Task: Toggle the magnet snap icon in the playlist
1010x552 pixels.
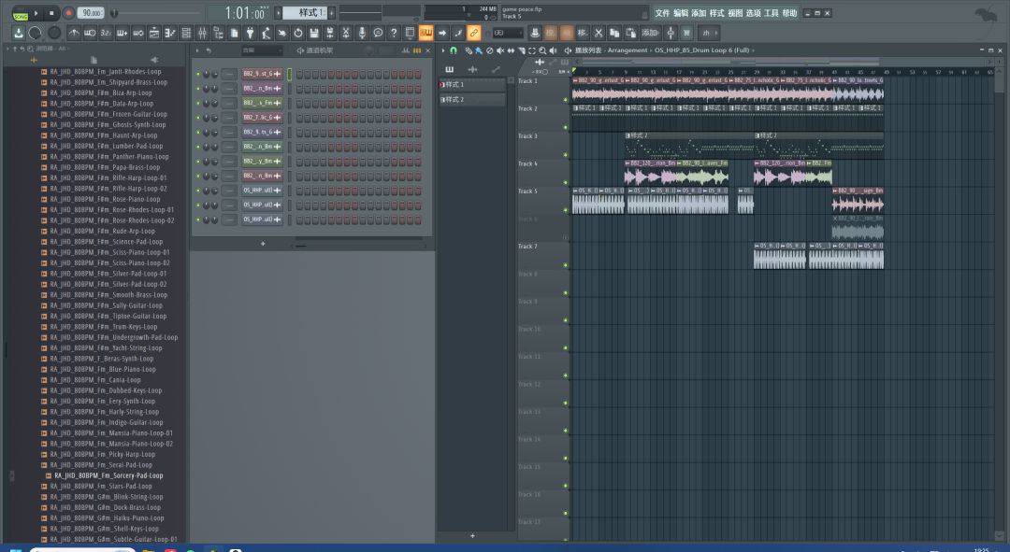Action: 454,50
